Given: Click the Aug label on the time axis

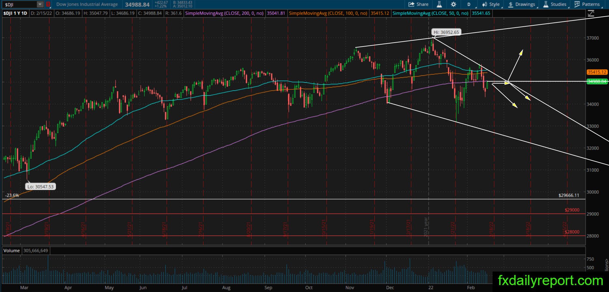Looking at the screenshot, I should coord(226,288).
